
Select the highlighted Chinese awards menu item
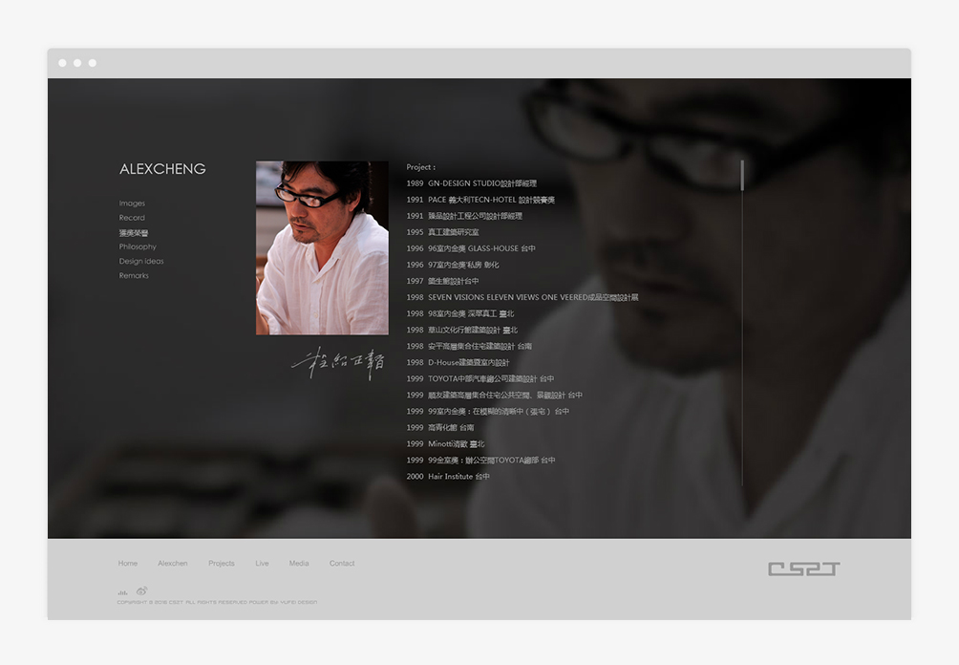134,232
